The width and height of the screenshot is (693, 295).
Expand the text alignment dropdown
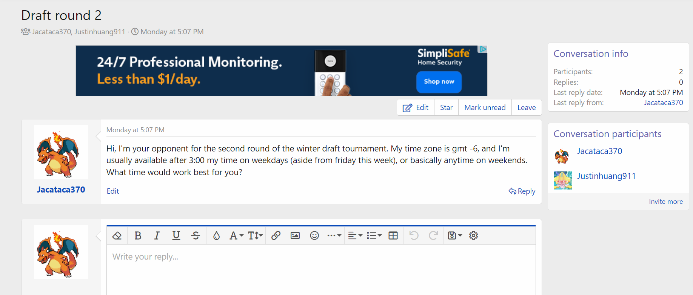(355, 235)
